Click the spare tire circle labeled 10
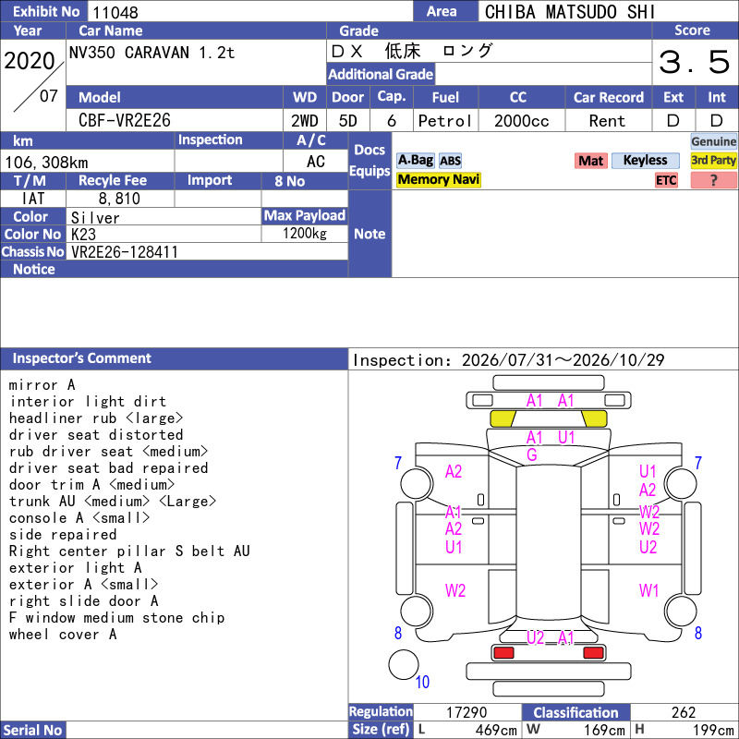The image size is (739, 739). 404,664
